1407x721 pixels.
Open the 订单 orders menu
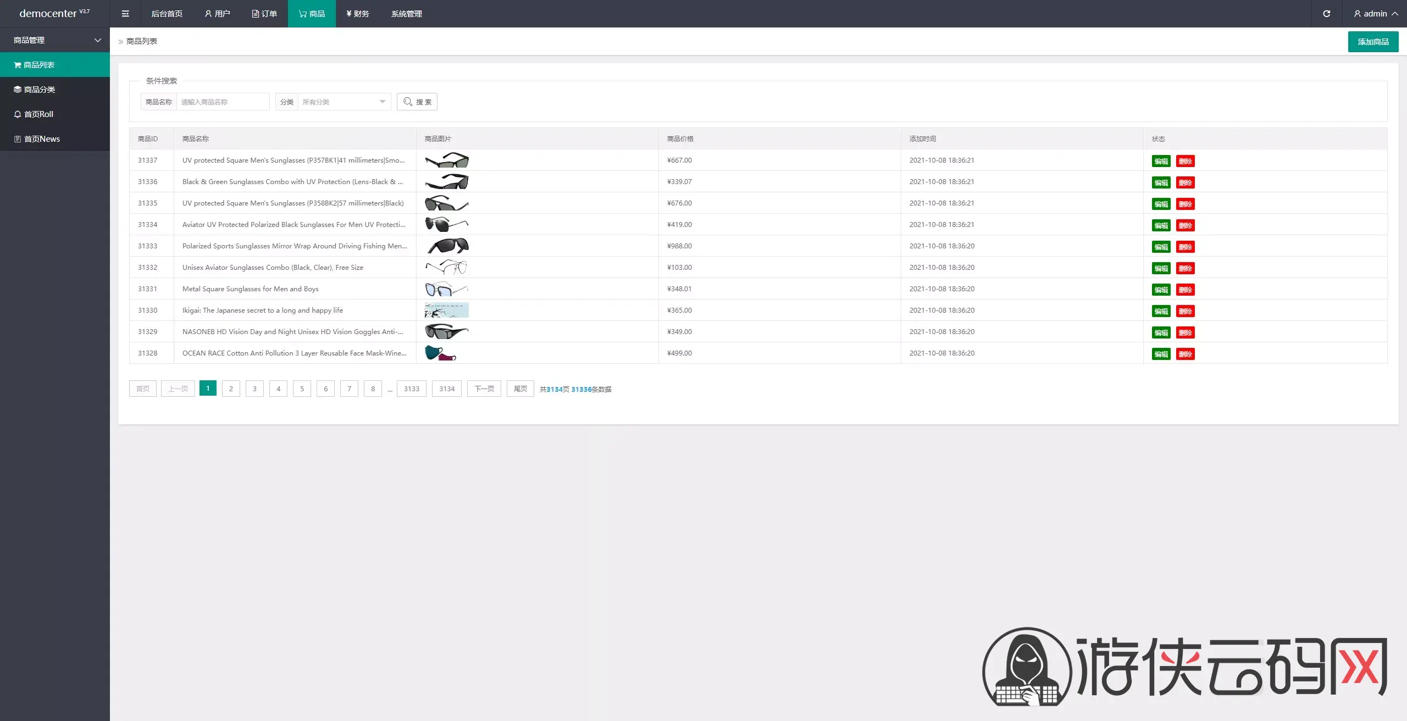pos(264,14)
